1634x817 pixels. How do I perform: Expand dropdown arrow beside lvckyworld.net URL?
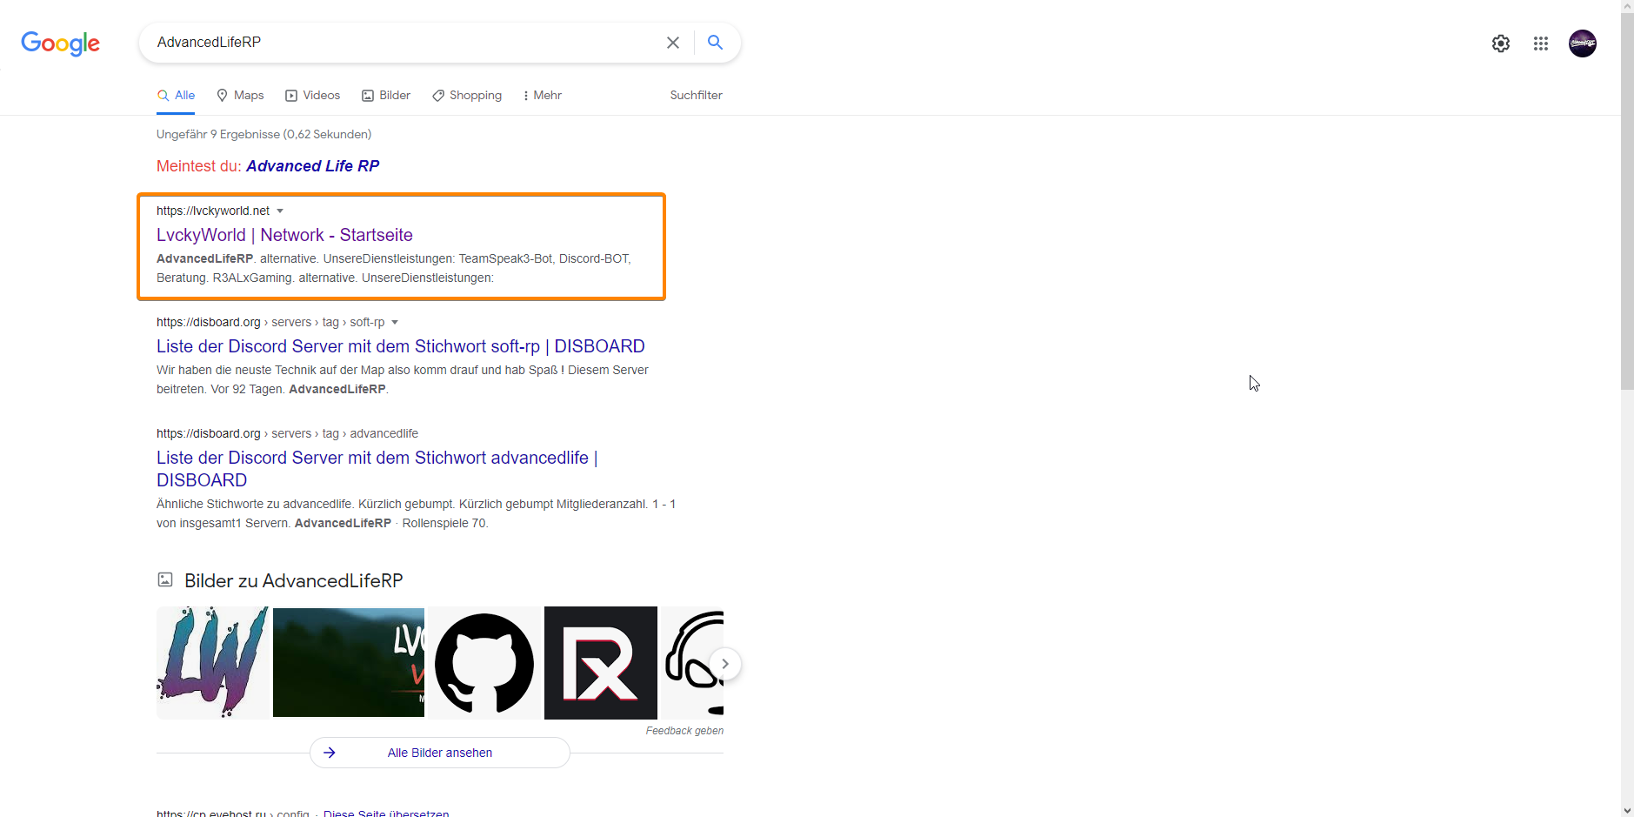tap(280, 211)
